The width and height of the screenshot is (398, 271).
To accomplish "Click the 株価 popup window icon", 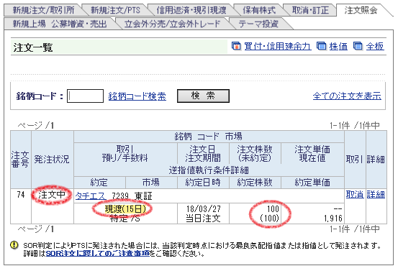I will point(321,46).
